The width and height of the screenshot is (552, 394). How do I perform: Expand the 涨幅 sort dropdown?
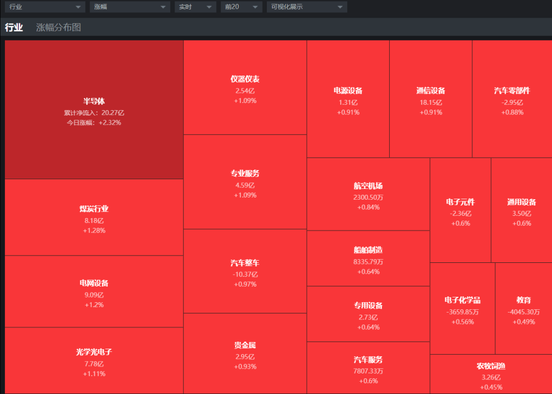coord(129,7)
